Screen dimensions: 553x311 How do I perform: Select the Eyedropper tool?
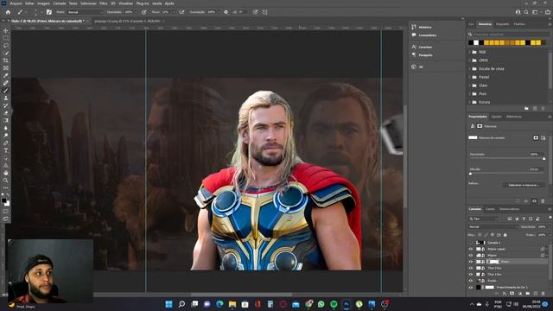click(x=6, y=75)
